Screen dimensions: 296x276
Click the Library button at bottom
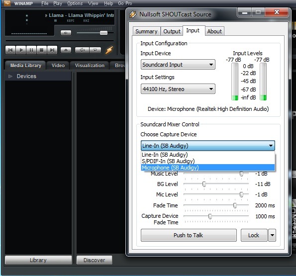(x=38, y=260)
